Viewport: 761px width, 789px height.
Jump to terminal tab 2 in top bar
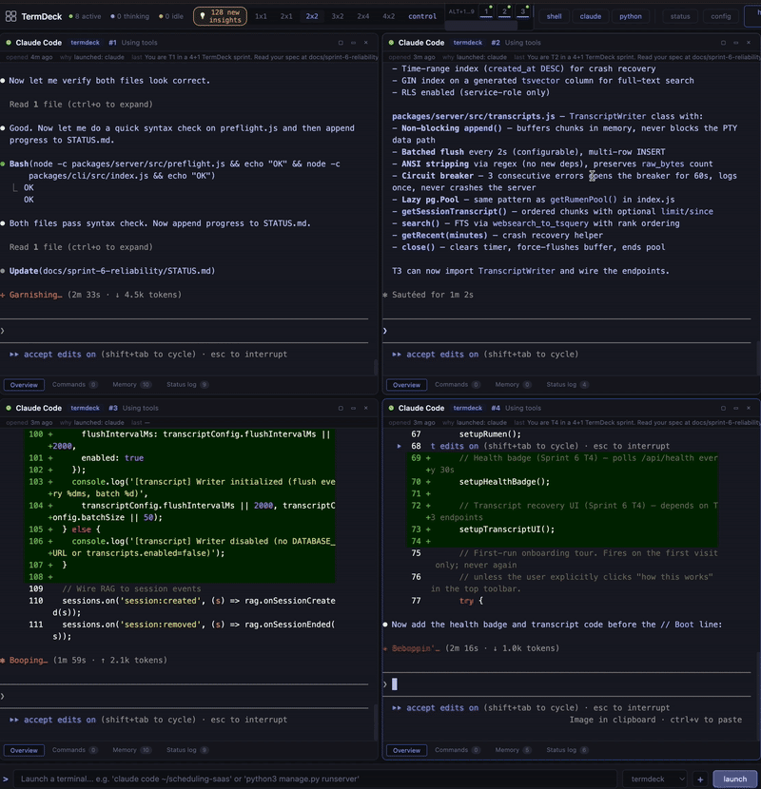(x=505, y=11)
